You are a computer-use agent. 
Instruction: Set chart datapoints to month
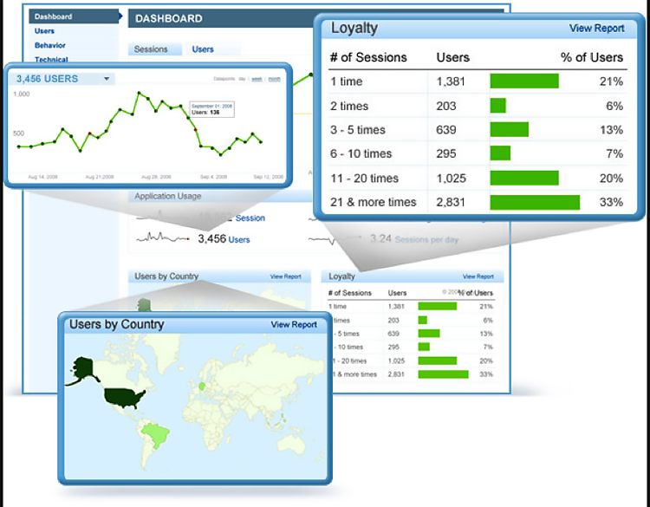[274, 79]
